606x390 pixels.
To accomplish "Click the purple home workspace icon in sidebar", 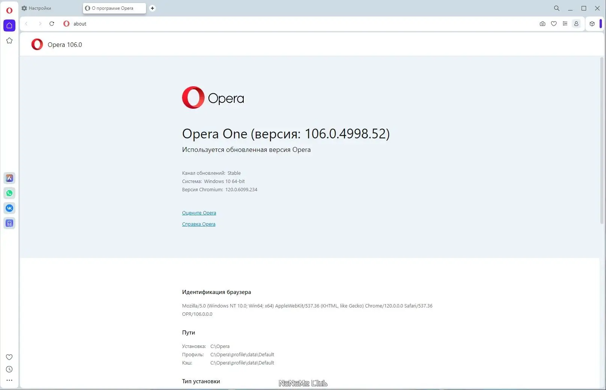I will tap(9, 25).
